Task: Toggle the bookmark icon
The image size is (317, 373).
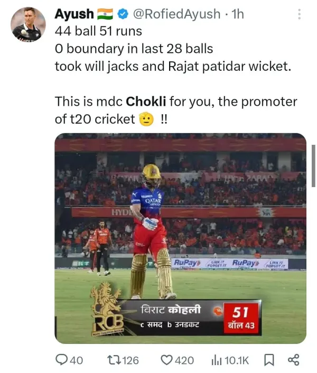Action: coord(269,360)
